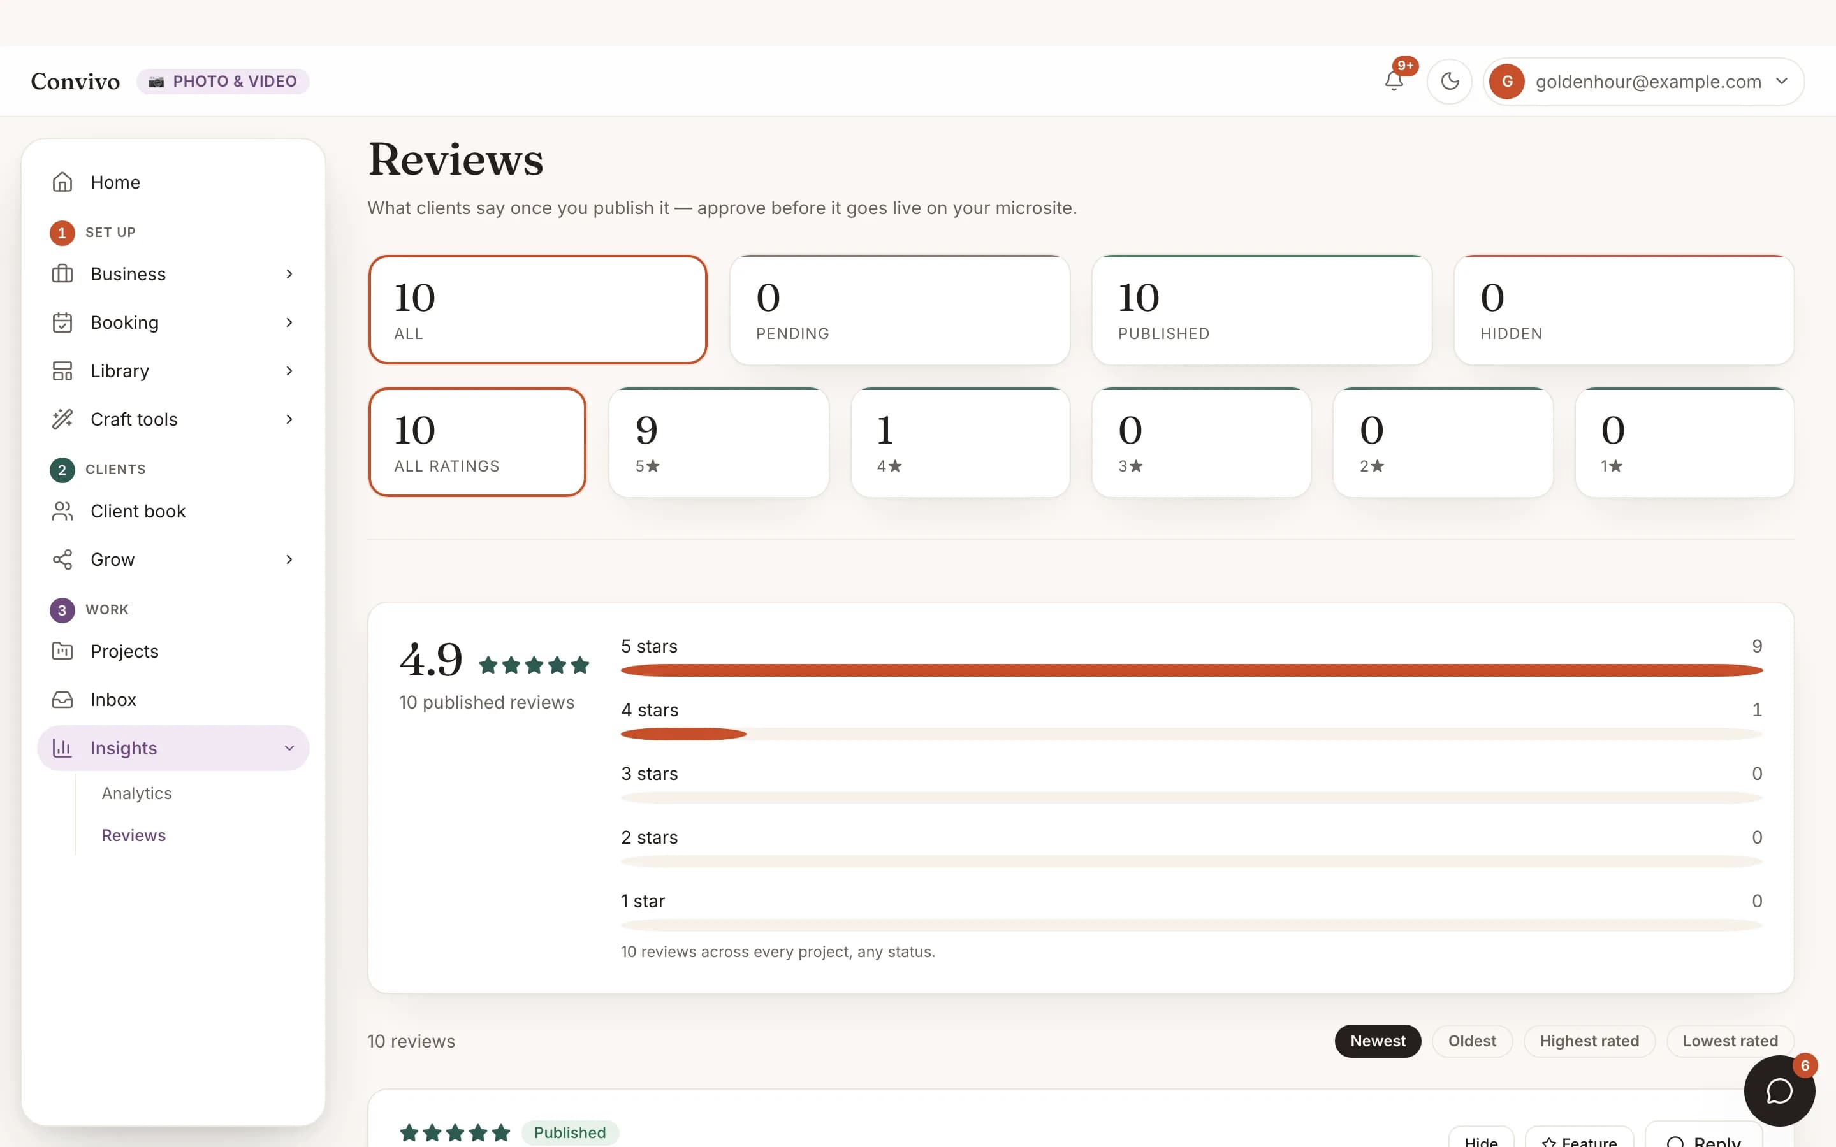Open Inbox in sidebar
The height and width of the screenshot is (1147, 1836).
(x=173, y=700)
